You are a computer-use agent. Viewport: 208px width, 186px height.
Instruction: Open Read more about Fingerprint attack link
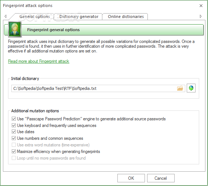coord(39,61)
